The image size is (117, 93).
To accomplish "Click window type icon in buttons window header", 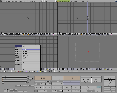I will [2, 71].
